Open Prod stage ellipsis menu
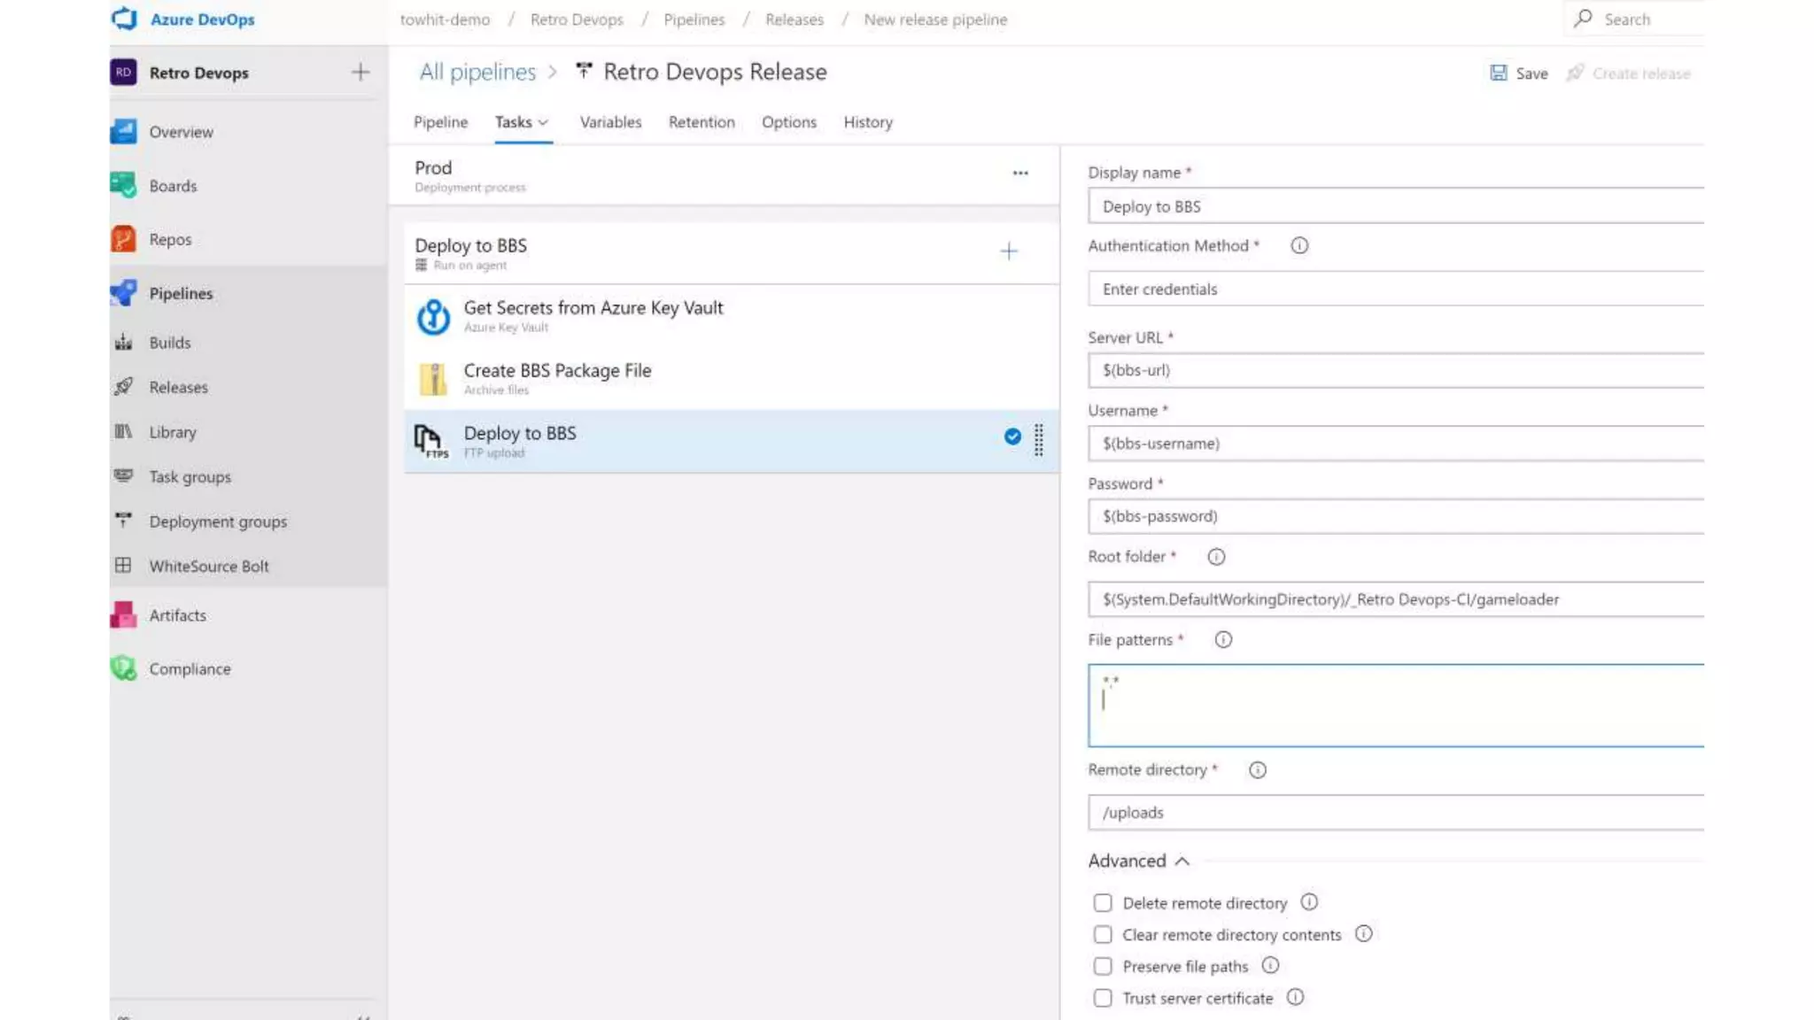The width and height of the screenshot is (1814, 1020). [1020, 174]
